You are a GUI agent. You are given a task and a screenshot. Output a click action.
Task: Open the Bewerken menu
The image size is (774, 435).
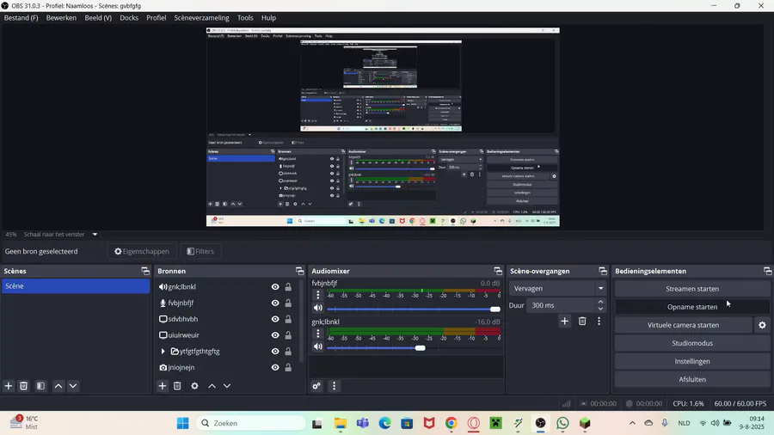[x=61, y=18]
